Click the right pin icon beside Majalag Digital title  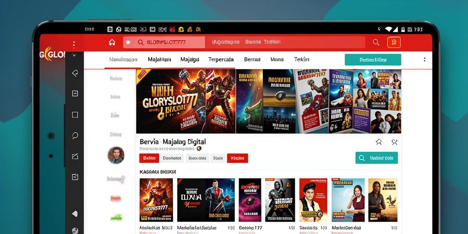[x=394, y=142]
